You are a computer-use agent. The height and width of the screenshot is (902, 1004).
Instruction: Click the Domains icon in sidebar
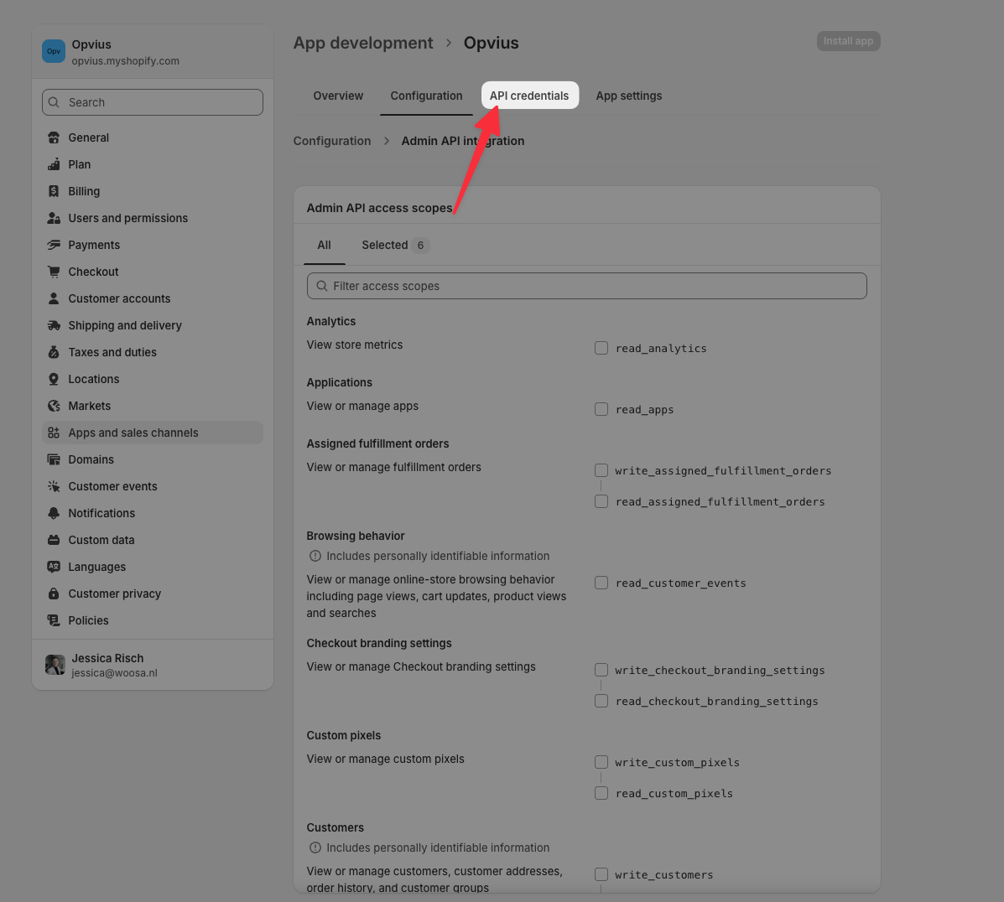coord(54,460)
